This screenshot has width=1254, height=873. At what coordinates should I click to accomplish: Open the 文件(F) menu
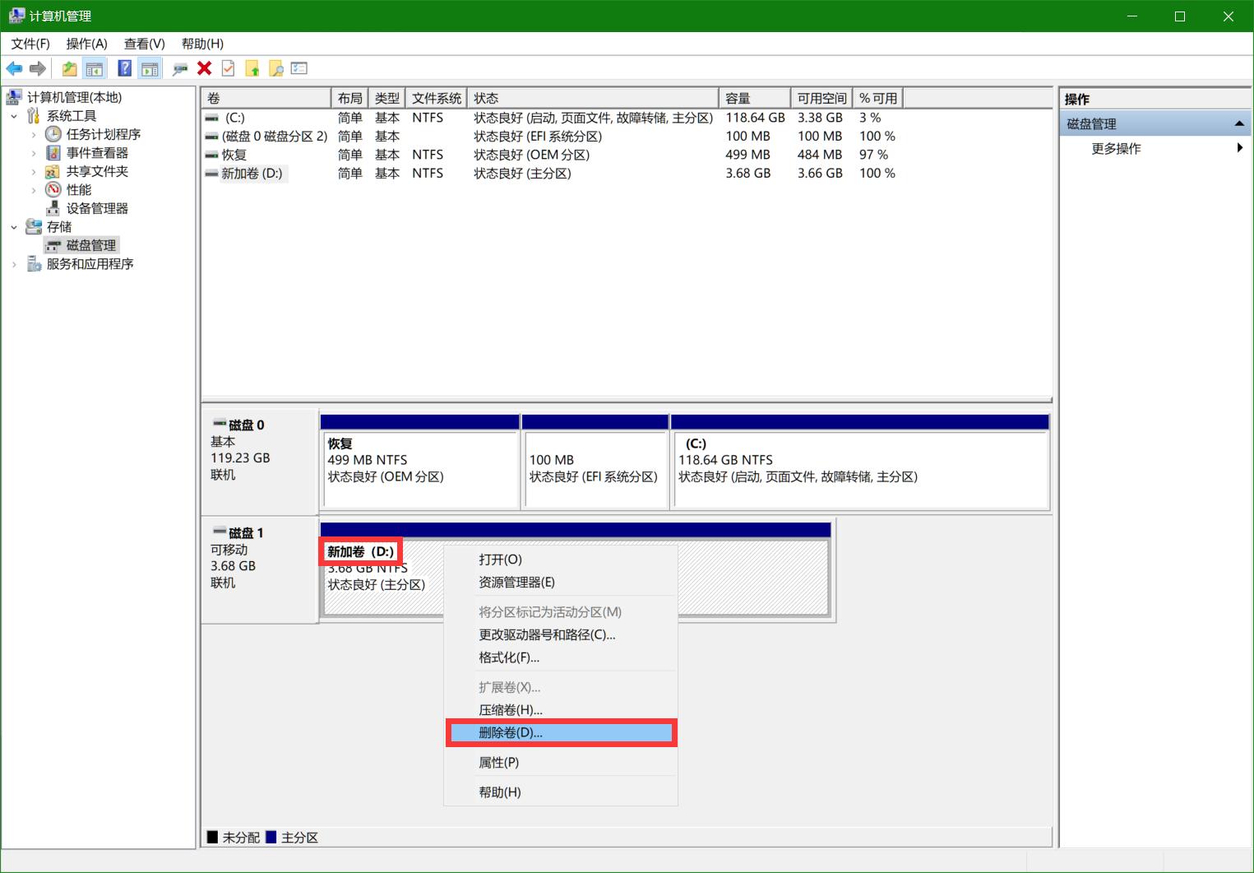click(x=30, y=44)
